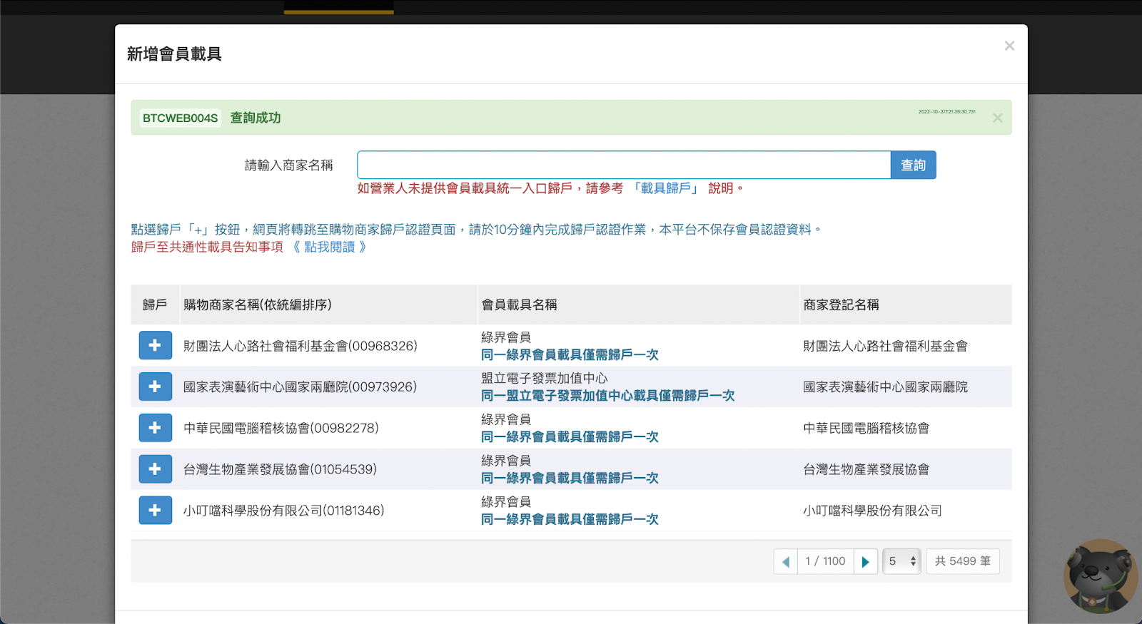
Task: Go to next page of results
Action: [x=866, y=561]
